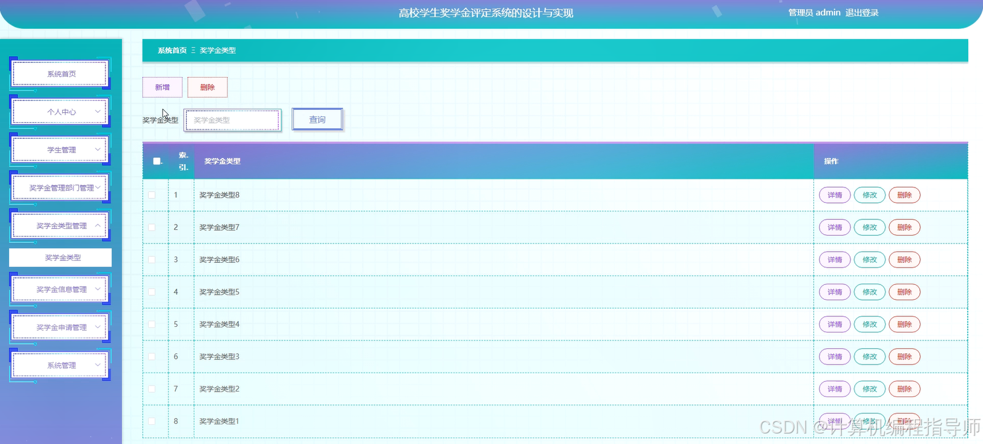Check the box for 奖学金类型7 row
The width and height of the screenshot is (983, 444).
tap(152, 227)
